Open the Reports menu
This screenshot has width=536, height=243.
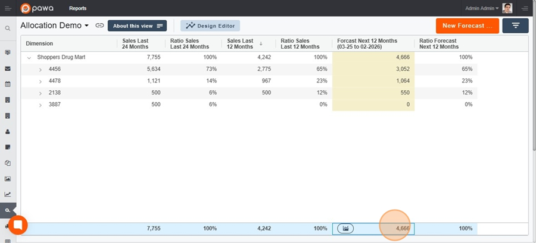pos(78,8)
